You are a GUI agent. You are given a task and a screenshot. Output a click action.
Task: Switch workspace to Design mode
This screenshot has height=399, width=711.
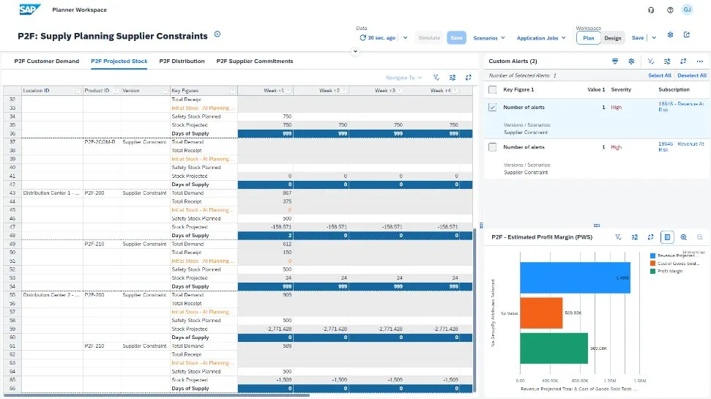[x=613, y=38]
